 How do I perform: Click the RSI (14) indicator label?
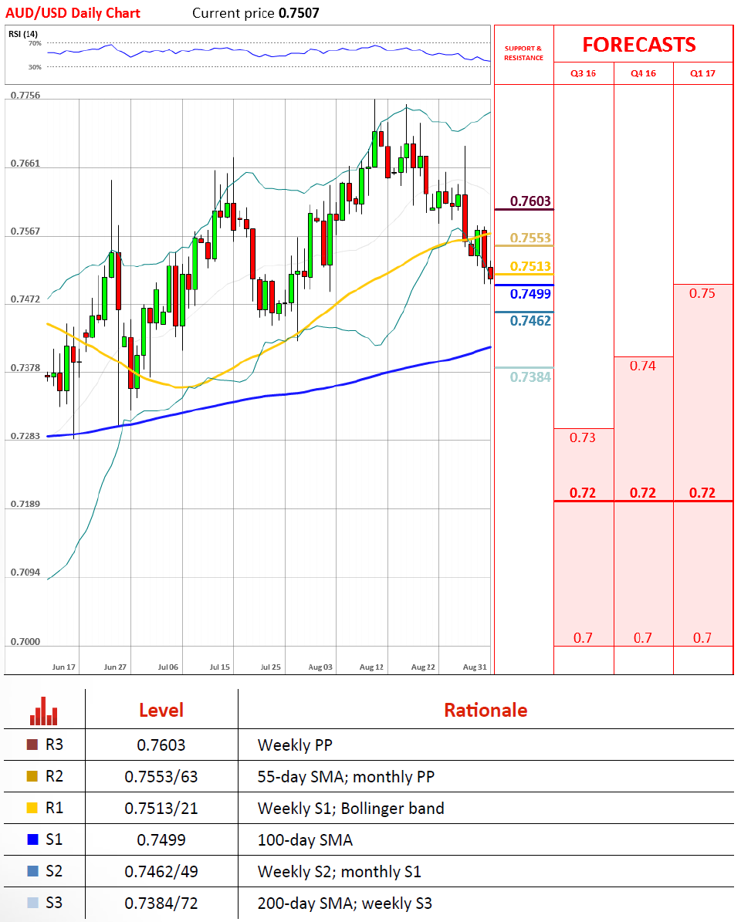point(25,33)
